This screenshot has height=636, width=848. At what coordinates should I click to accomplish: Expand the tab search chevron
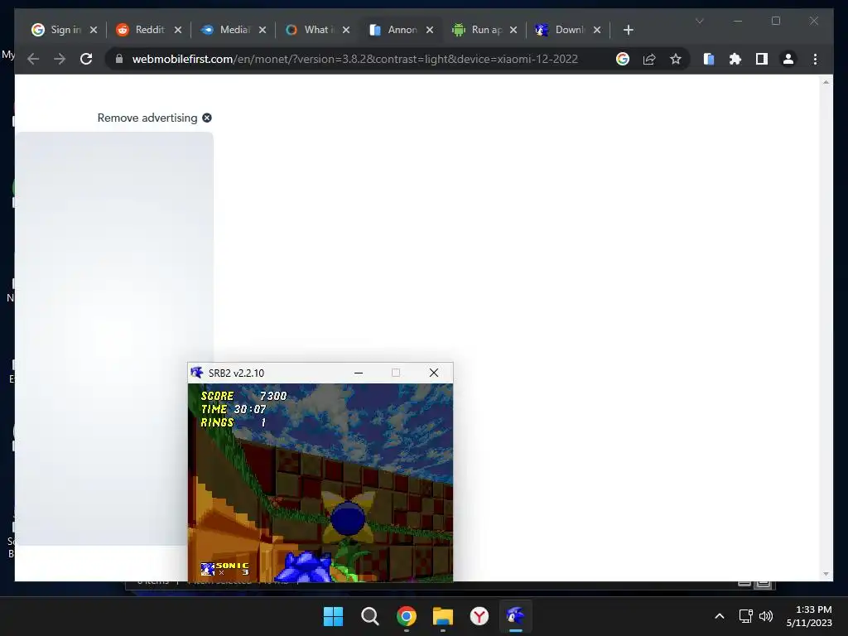tap(699, 21)
